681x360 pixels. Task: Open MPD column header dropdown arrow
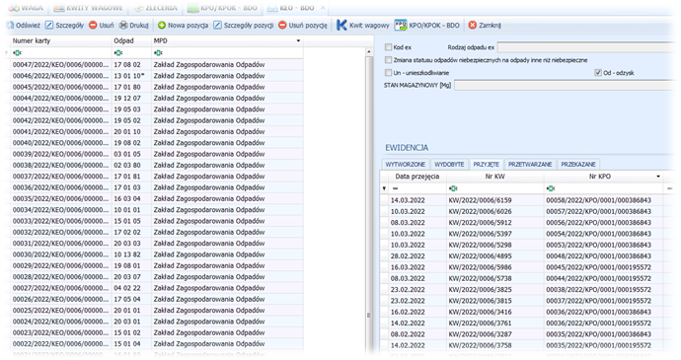pos(298,40)
